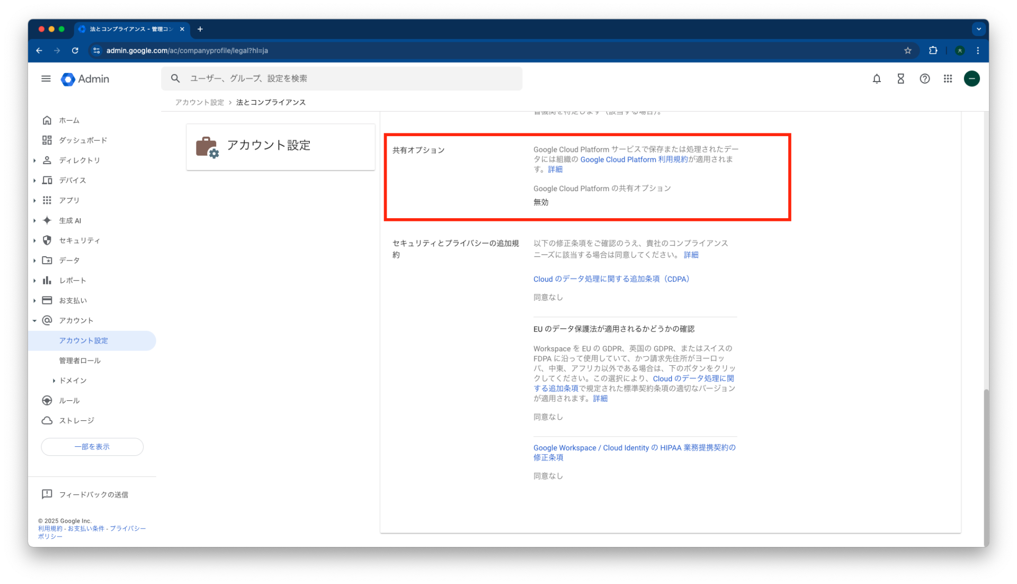Click the reports bar chart icon

coord(47,281)
